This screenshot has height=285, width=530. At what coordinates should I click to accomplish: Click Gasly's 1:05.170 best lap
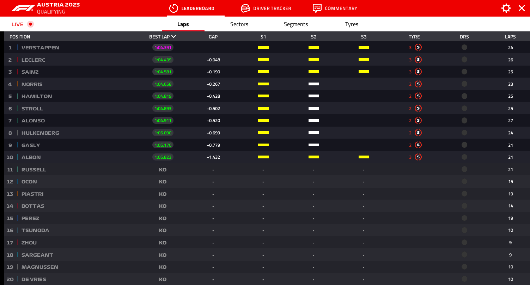163,145
